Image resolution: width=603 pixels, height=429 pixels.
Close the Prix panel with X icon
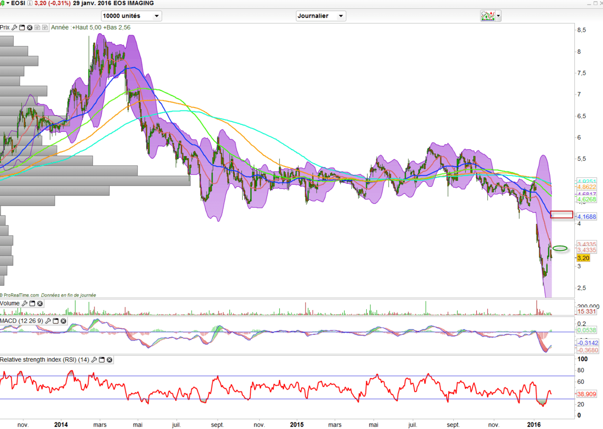coord(30,28)
